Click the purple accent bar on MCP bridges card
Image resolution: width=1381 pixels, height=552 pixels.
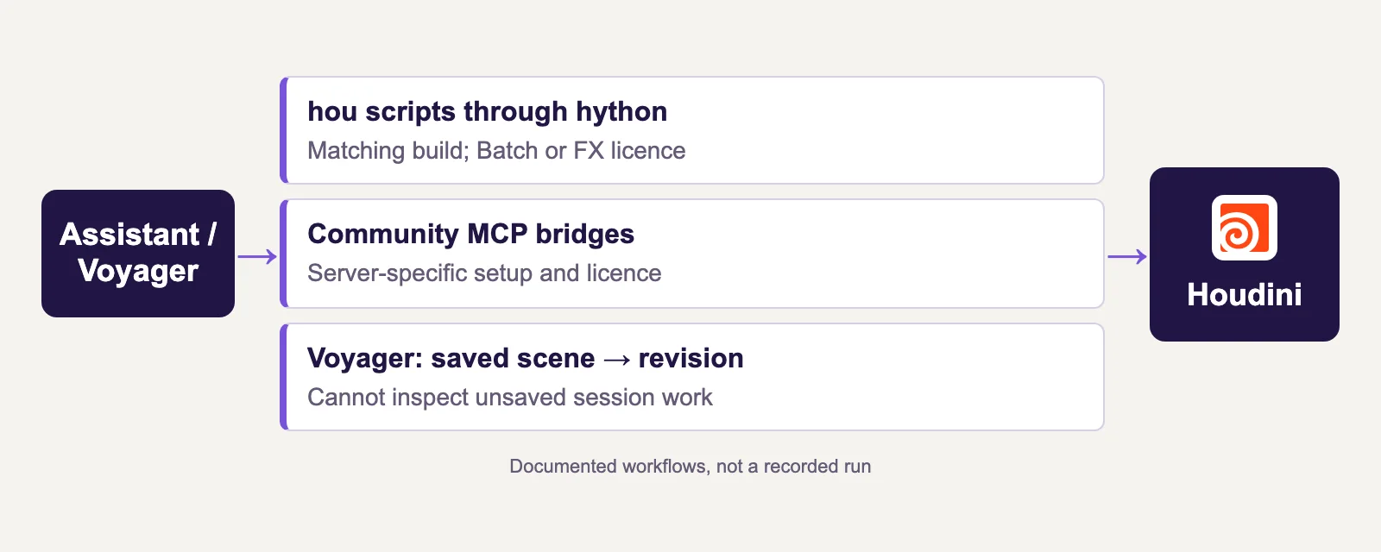283,254
